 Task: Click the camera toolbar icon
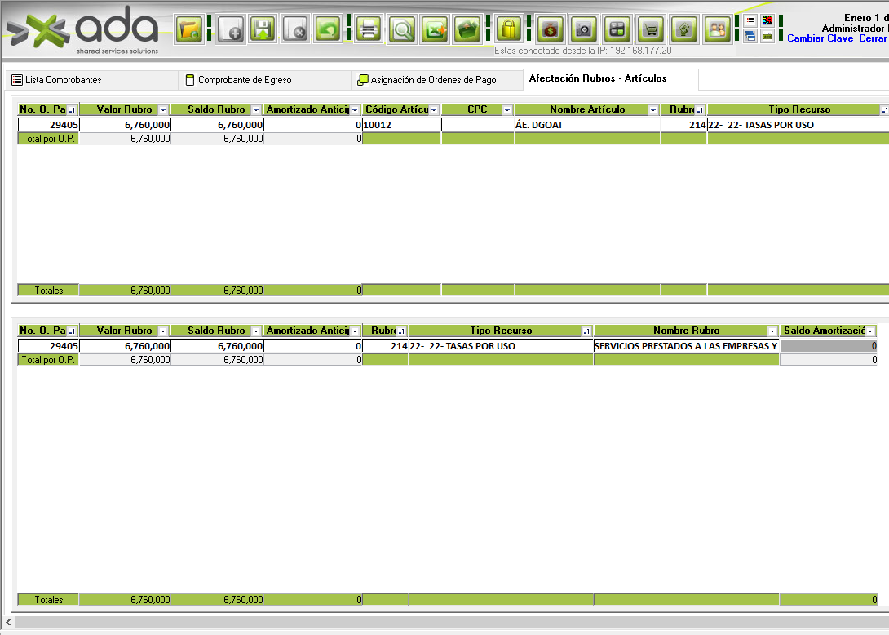pos(583,30)
